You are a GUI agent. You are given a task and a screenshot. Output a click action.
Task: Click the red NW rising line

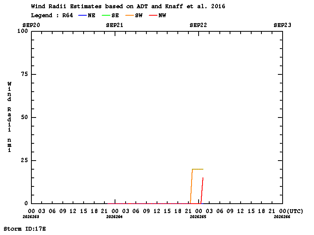pos(202,190)
